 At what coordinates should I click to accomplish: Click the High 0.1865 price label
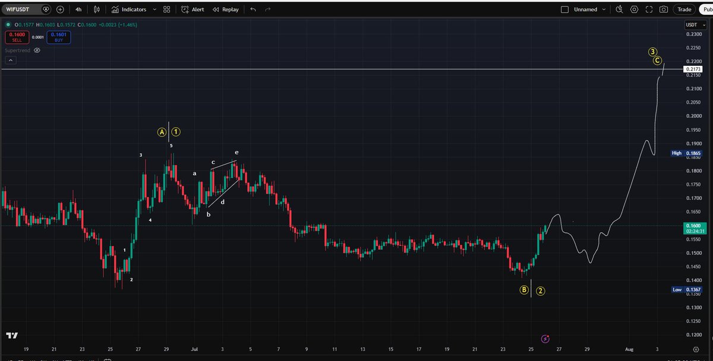(x=686, y=153)
